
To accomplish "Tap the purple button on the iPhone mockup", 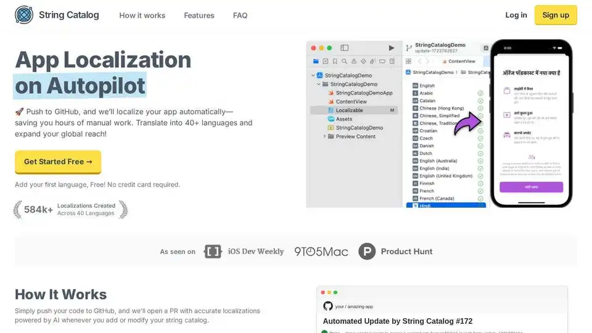I will (531, 187).
